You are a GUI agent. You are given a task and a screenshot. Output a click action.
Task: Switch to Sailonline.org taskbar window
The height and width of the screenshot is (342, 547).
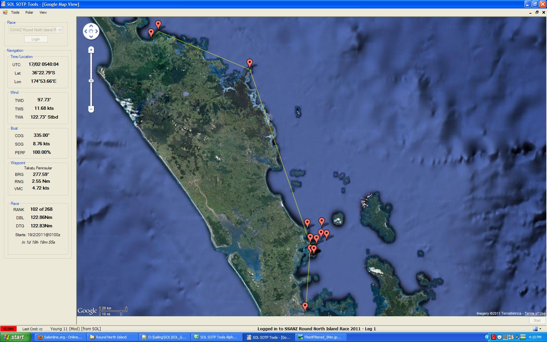pos(60,337)
